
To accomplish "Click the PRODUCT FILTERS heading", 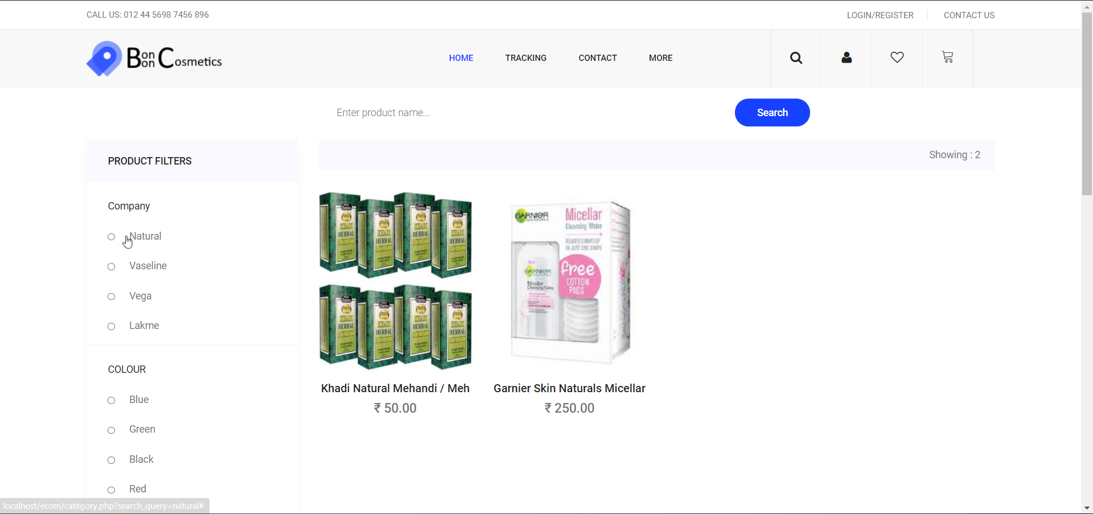I will [x=150, y=161].
